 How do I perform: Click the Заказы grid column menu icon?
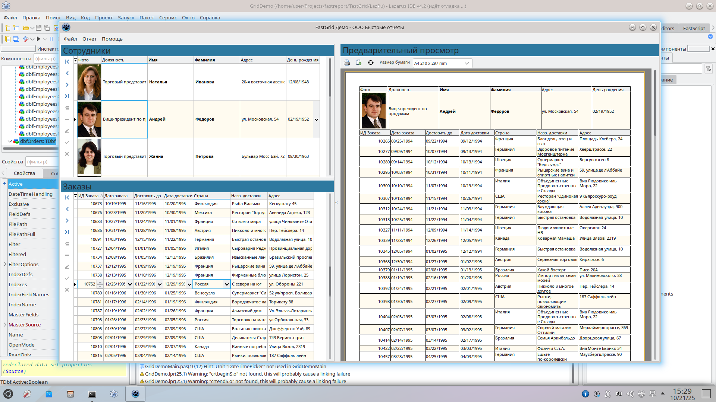tap(75, 196)
